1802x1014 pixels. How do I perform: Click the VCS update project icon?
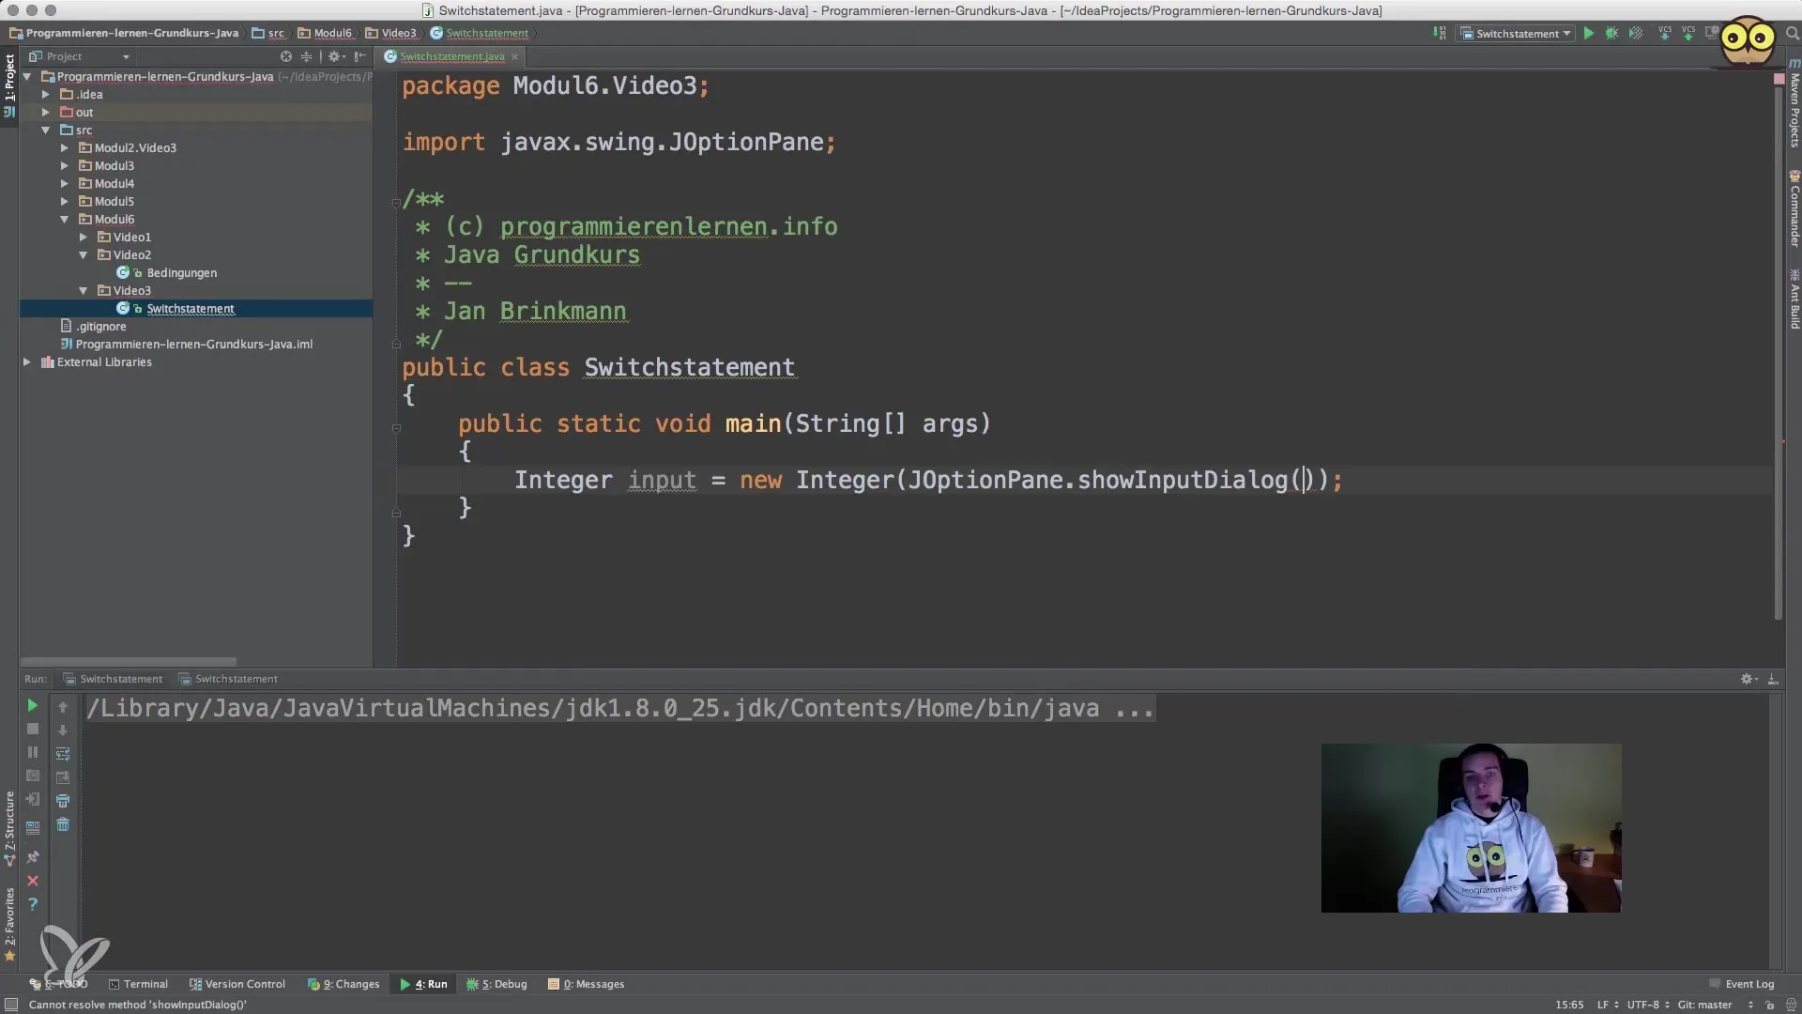[x=1665, y=33]
